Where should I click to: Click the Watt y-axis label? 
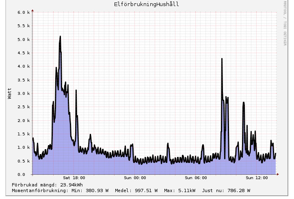click(10, 93)
